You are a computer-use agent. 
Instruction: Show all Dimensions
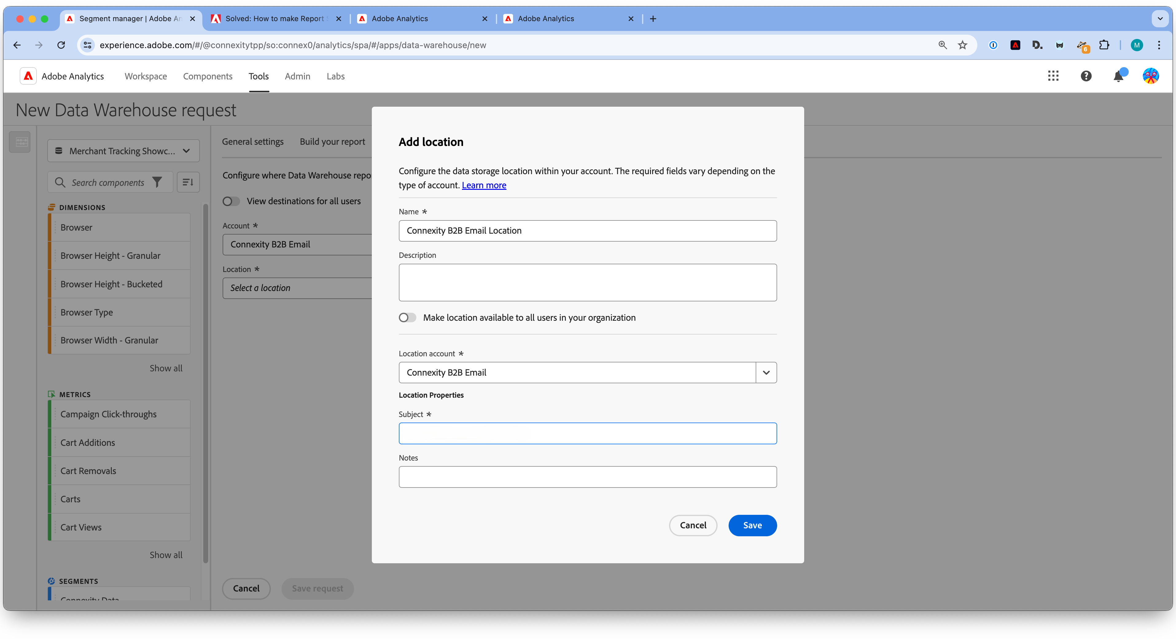point(166,368)
